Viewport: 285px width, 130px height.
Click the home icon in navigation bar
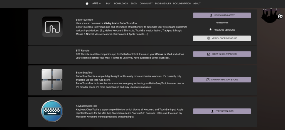click(x=87, y=3)
